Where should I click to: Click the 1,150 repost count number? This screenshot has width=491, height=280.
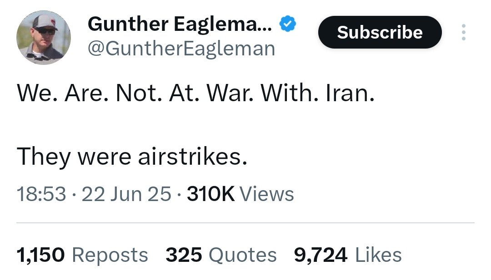point(41,255)
